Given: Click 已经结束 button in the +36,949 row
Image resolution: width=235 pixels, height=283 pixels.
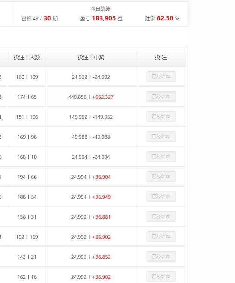Looking at the screenshot, I should point(161,197).
